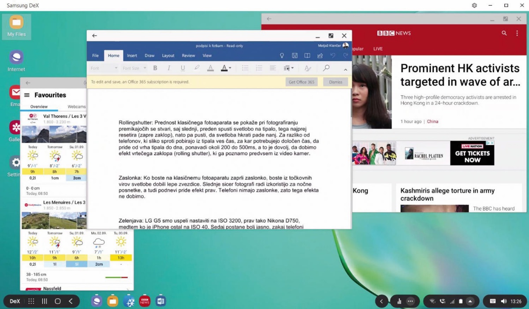Viewport: 529px width, 309px height.
Task: Toggle italic formatting in Word
Action: (169, 68)
